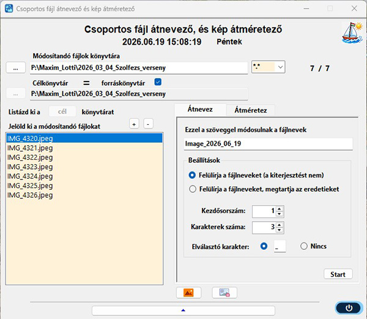367x319 pixels.
Task: Select file IMG_4323.jpeg
Action: click(x=84, y=167)
